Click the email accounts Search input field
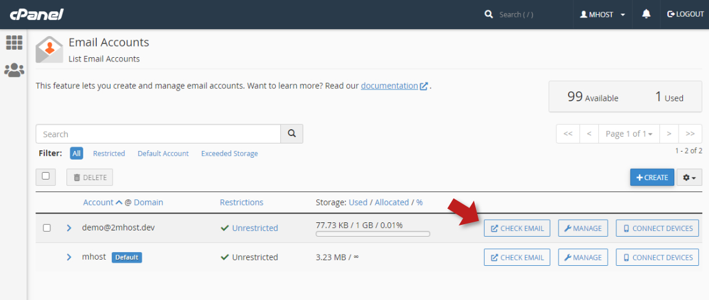Image resolution: width=709 pixels, height=300 pixels. tap(158, 134)
